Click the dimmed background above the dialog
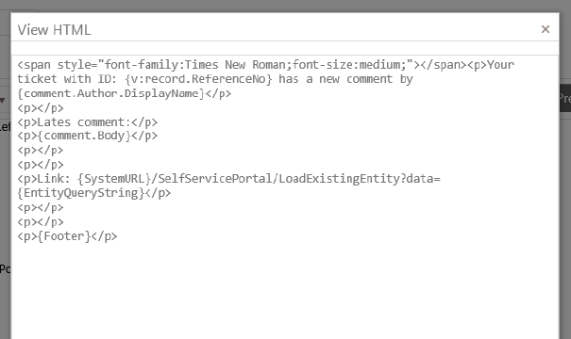The width and height of the screenshot is (571, 339). 285,6
